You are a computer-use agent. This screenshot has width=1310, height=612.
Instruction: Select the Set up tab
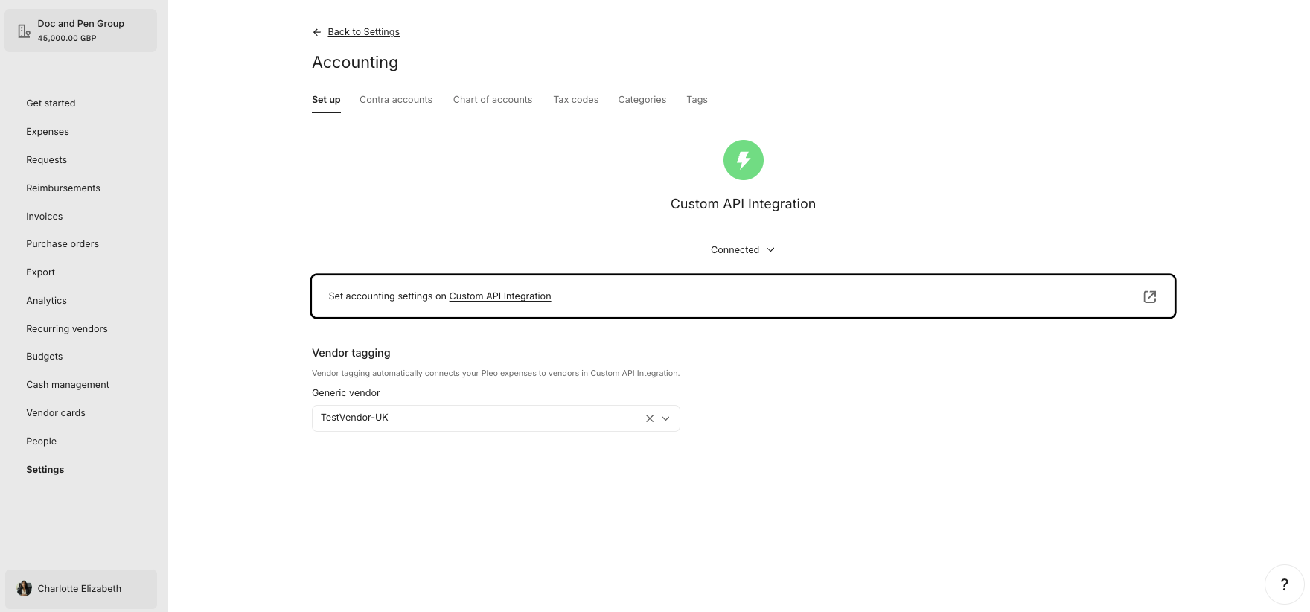tap(326, 100)
